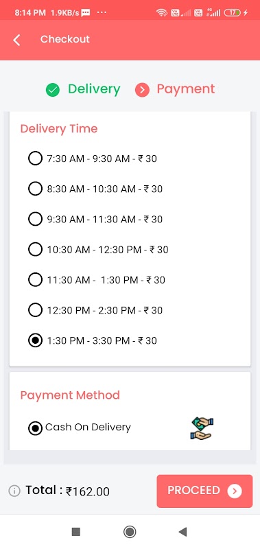Tap the Android home circle button
The image size is (260, 549).
pyautogui.click(x=130, y=532)
